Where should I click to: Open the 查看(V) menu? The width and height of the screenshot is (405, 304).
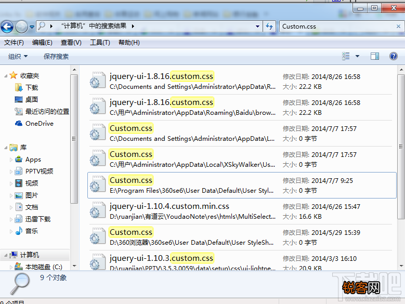pos(71,42)
